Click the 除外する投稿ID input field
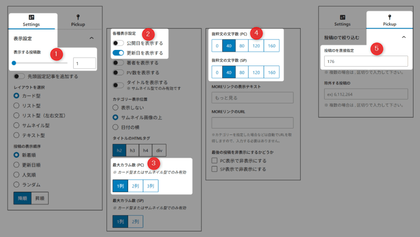The height and width of the screenshot is (237, 420). pos(366,94)
